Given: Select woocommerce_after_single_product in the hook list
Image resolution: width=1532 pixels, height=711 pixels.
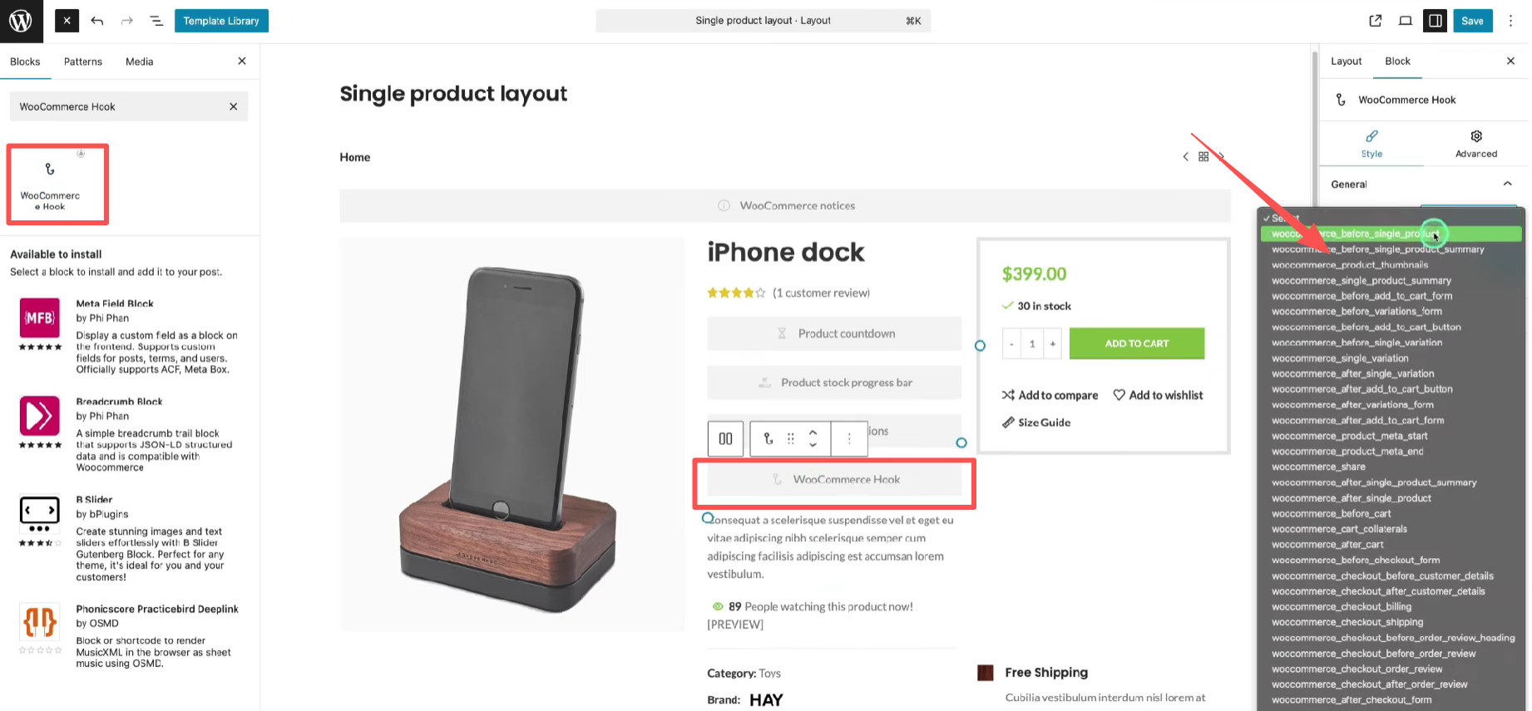Looking at the screenshot, I should coord(1352,497).
